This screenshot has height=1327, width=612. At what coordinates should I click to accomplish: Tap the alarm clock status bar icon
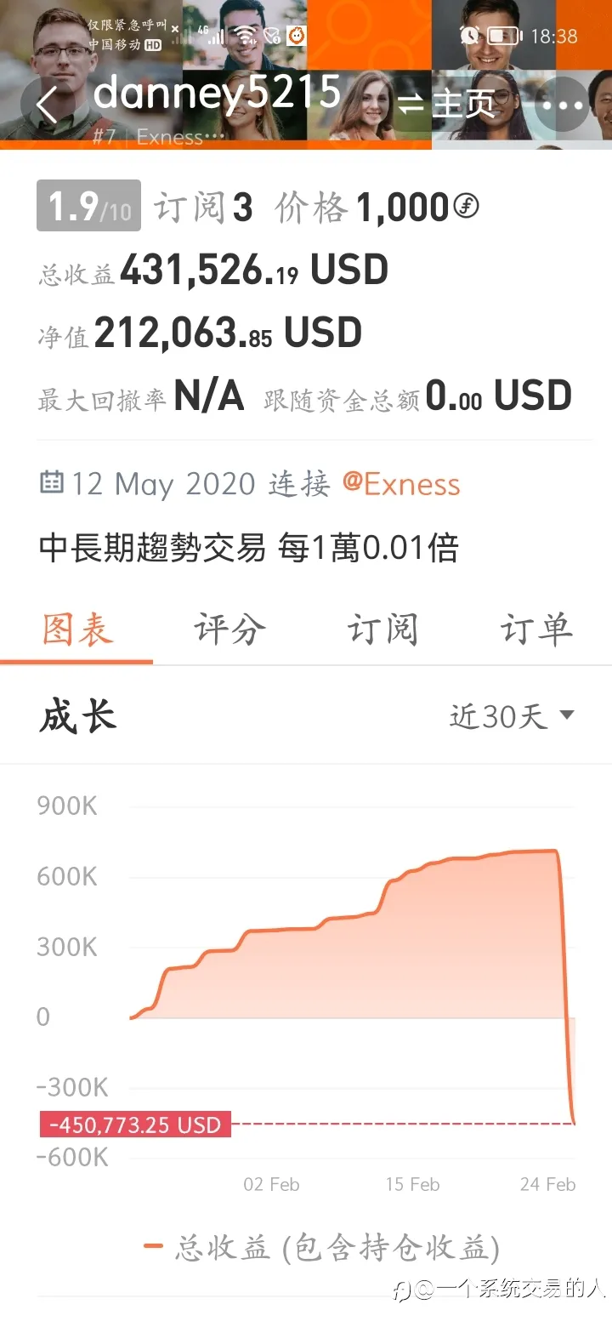pyautogui.click(x=469, y=35)
